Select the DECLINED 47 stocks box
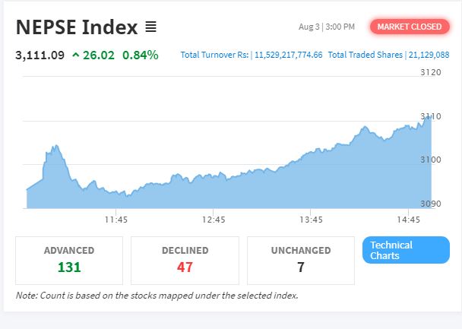 pos(185,261)
